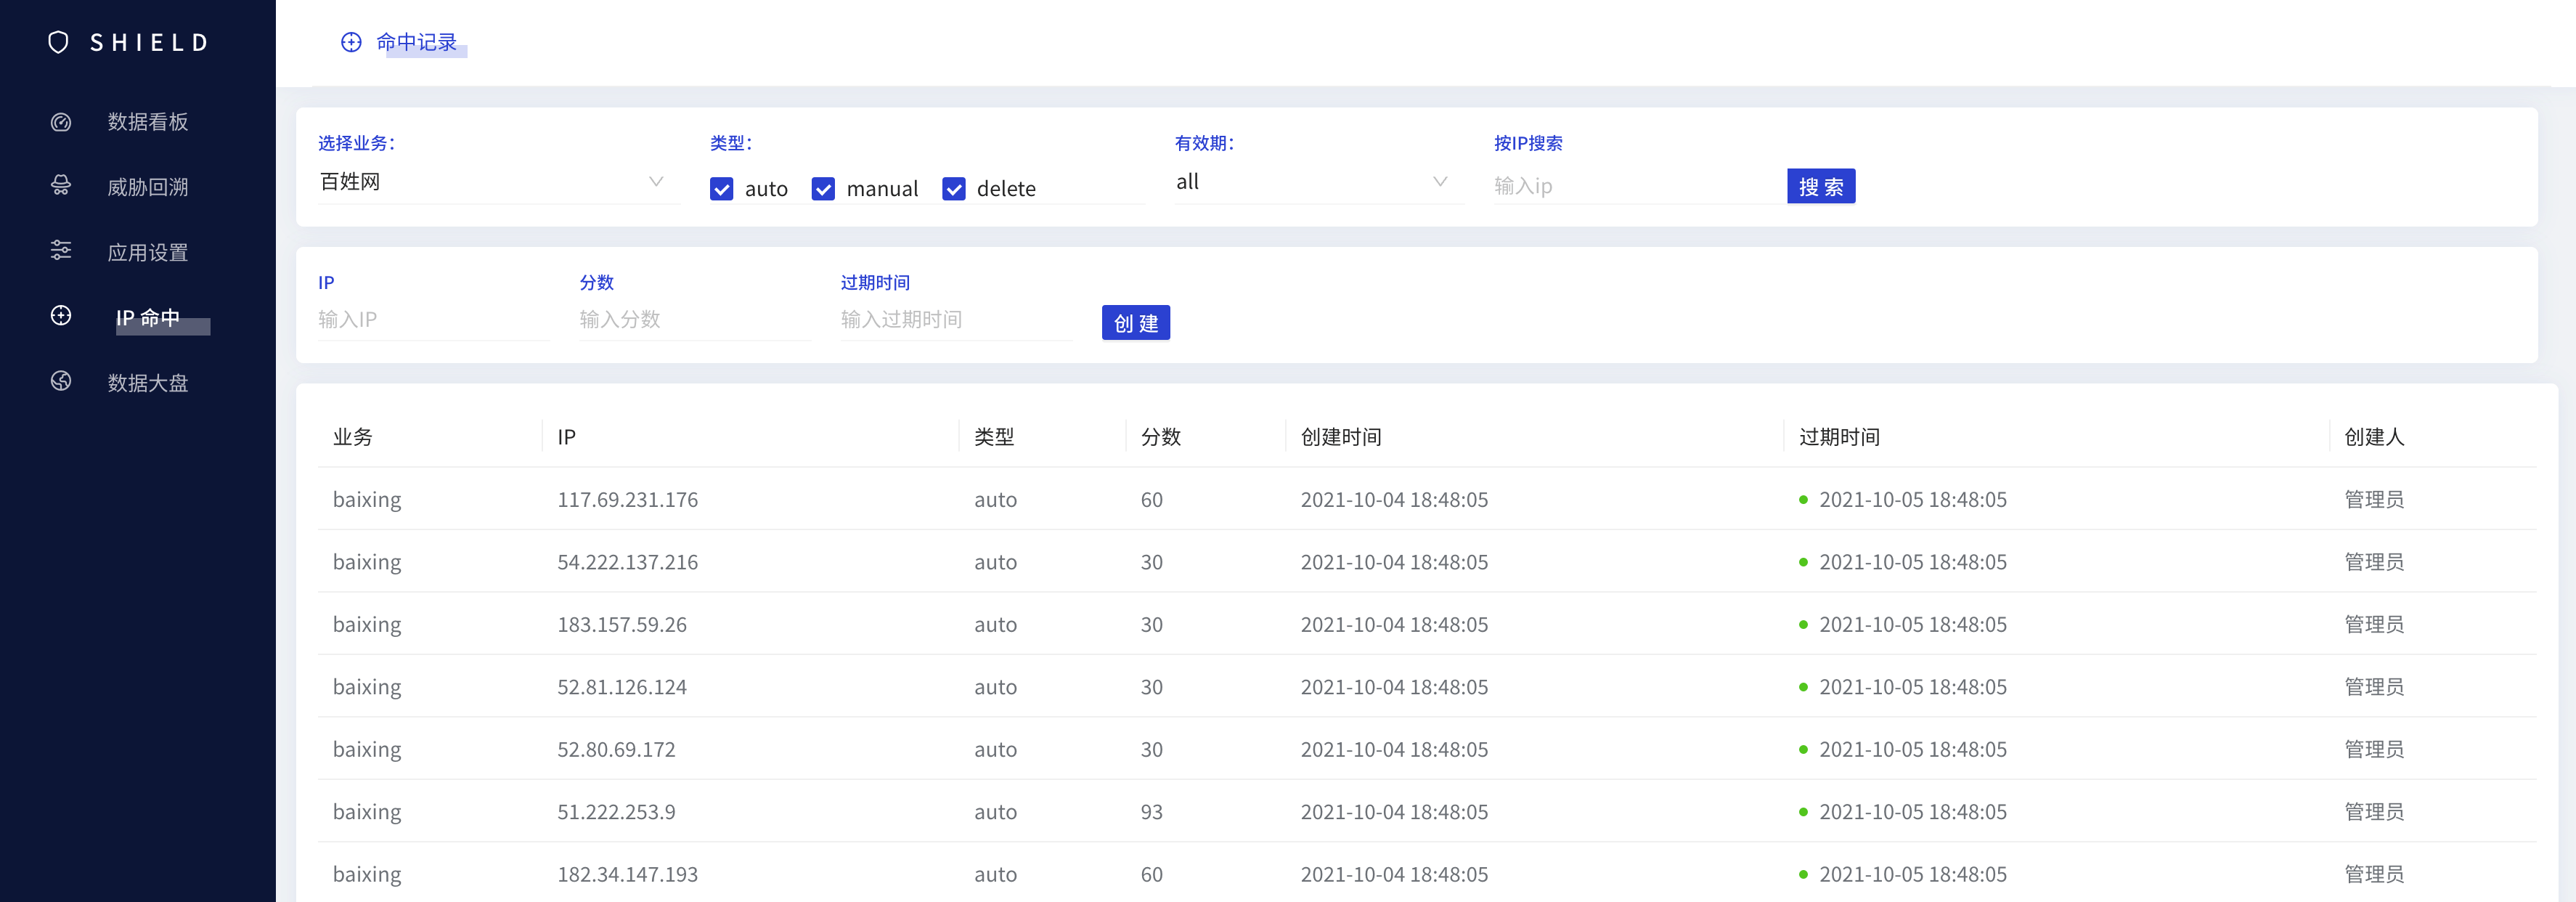
Task: Click expiry time in the 52.80.69.172 row
Action: (1912, 749)
